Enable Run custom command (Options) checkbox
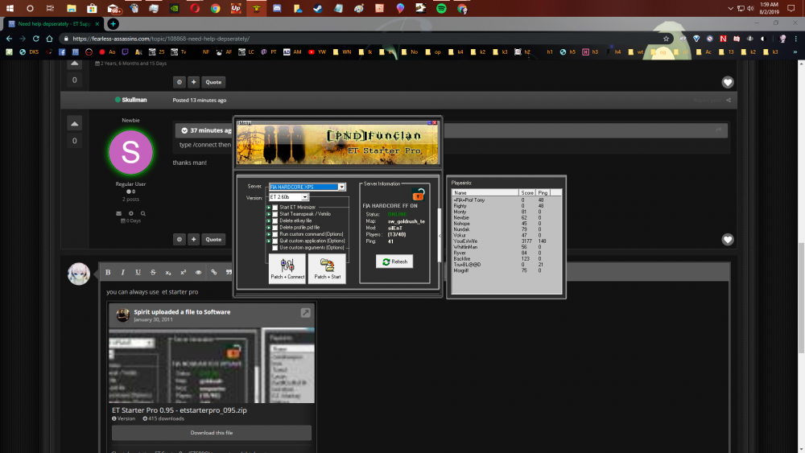The image size is (805, 453). (x=275, y=234)
